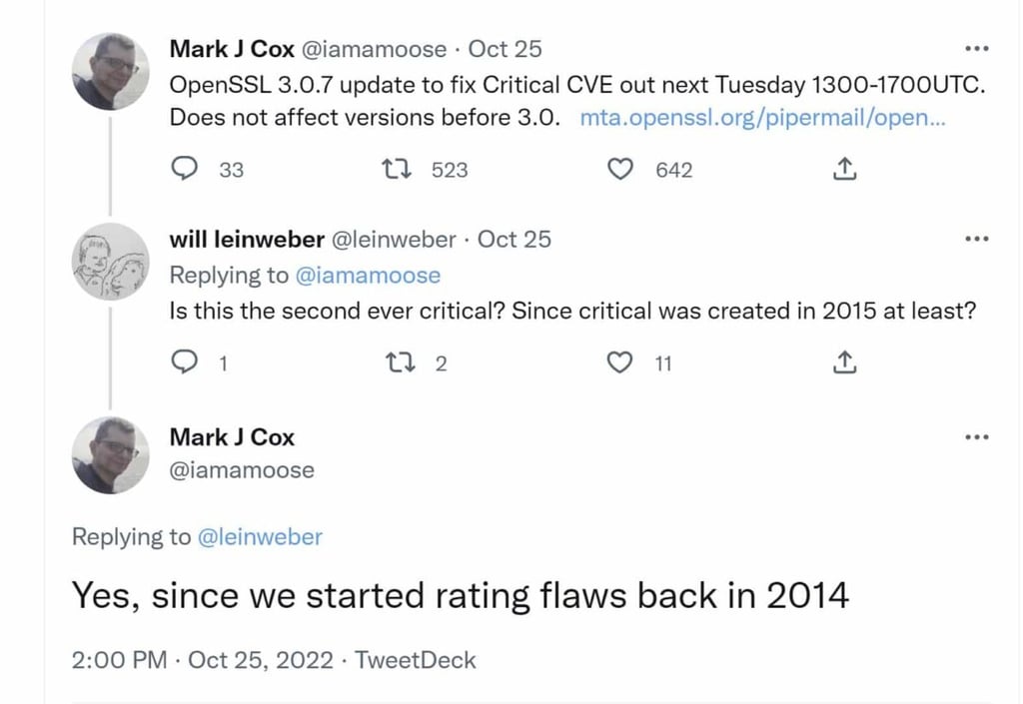Like the tweet with 642 likes
1023x704 pixels.
[x=619, y=169]
